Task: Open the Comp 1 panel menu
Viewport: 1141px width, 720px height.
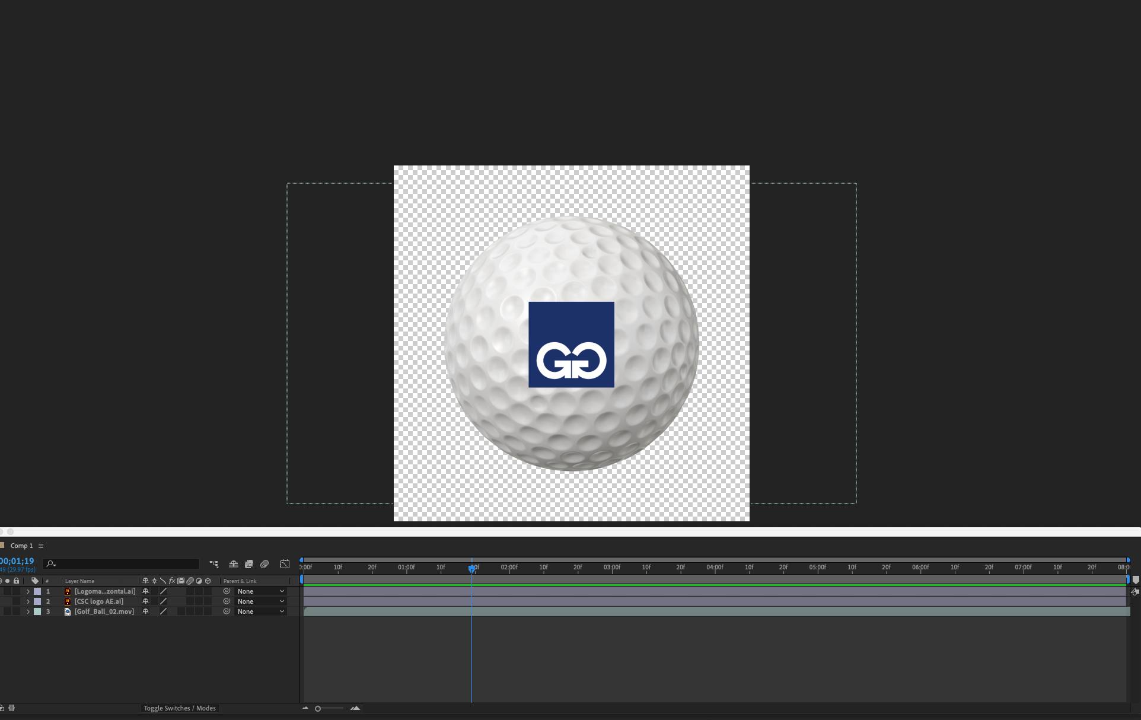Action: pyautogui.click(x=41, y=546)
